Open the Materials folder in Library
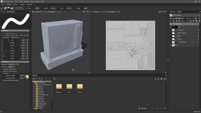The height and width of the screenshot is (113, 201). click(x=59, y=88)
